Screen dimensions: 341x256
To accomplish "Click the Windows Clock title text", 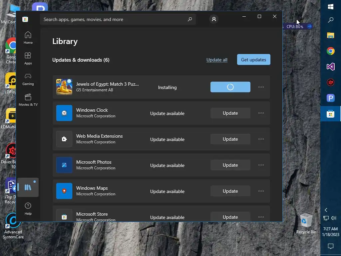I will point(92,110).
